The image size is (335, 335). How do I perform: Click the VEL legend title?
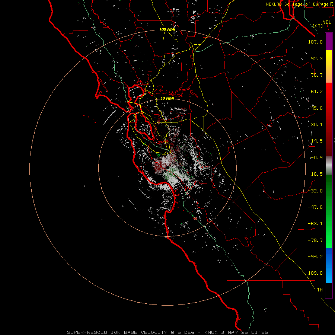(x=327, y=22)
